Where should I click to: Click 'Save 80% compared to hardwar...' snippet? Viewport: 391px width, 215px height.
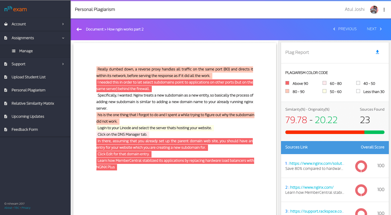click(314, 169)
